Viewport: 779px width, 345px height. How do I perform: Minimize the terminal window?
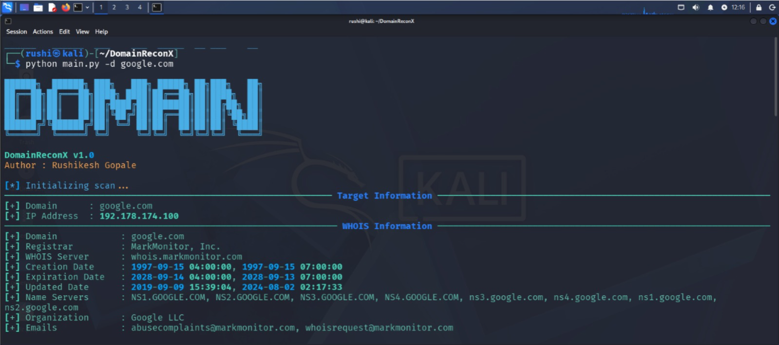[x=754, y=21]
